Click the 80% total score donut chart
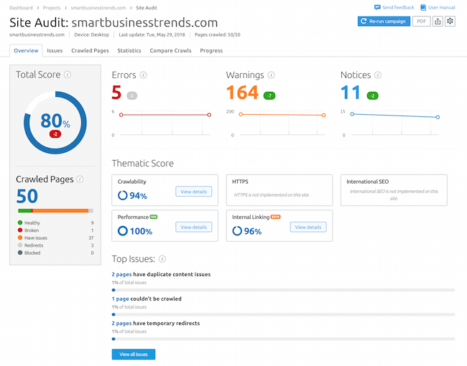 [55, 123]
